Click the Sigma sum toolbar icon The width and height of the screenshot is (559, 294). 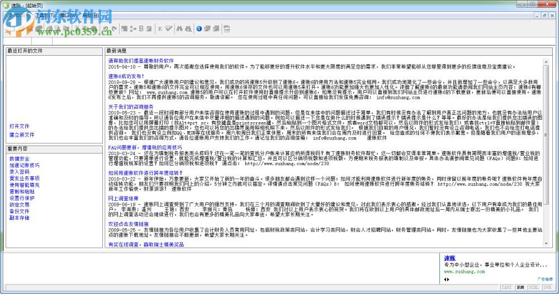point(160,29)
